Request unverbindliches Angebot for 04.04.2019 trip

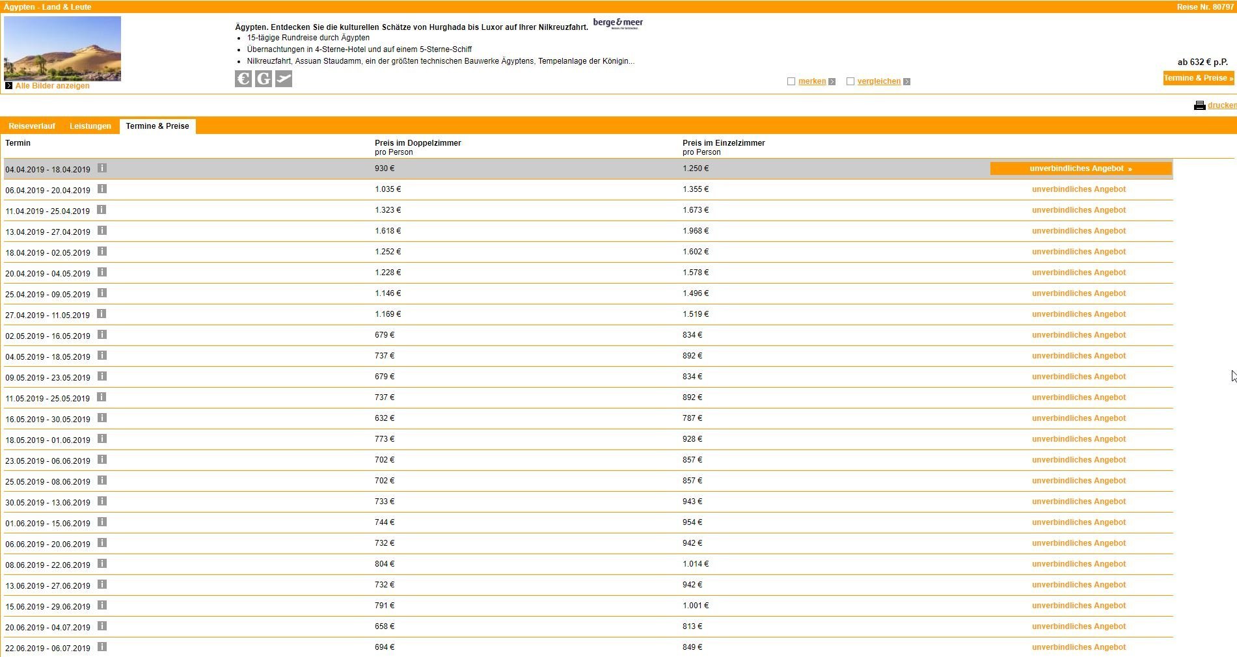pos(1080,168)
